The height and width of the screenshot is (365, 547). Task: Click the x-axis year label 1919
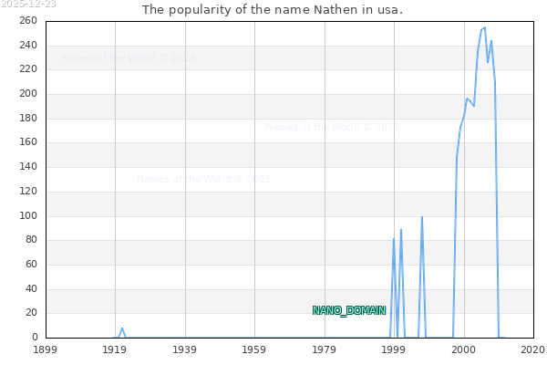(x=115, y=349)
